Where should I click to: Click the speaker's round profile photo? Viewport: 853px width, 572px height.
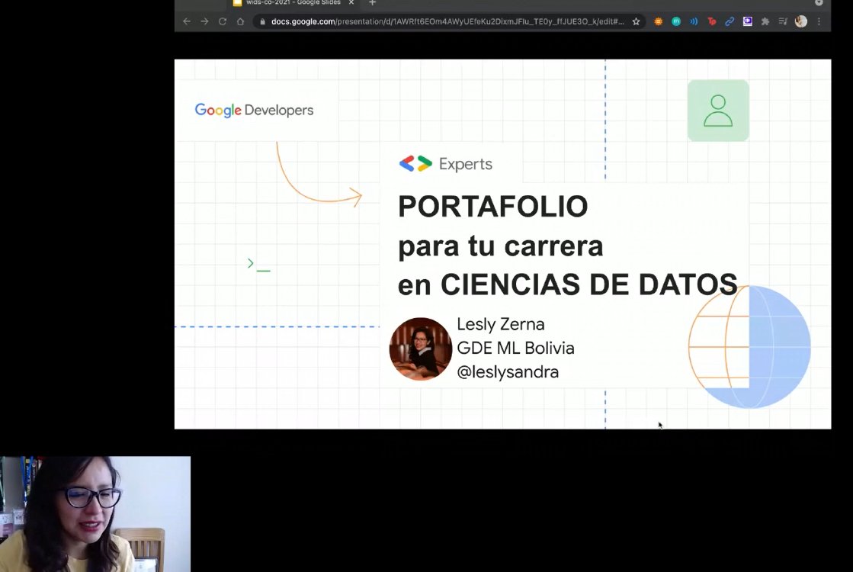coord(421,349)
